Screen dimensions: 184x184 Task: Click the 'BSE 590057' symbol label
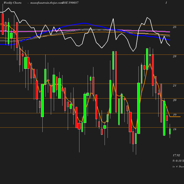[70, 3]
